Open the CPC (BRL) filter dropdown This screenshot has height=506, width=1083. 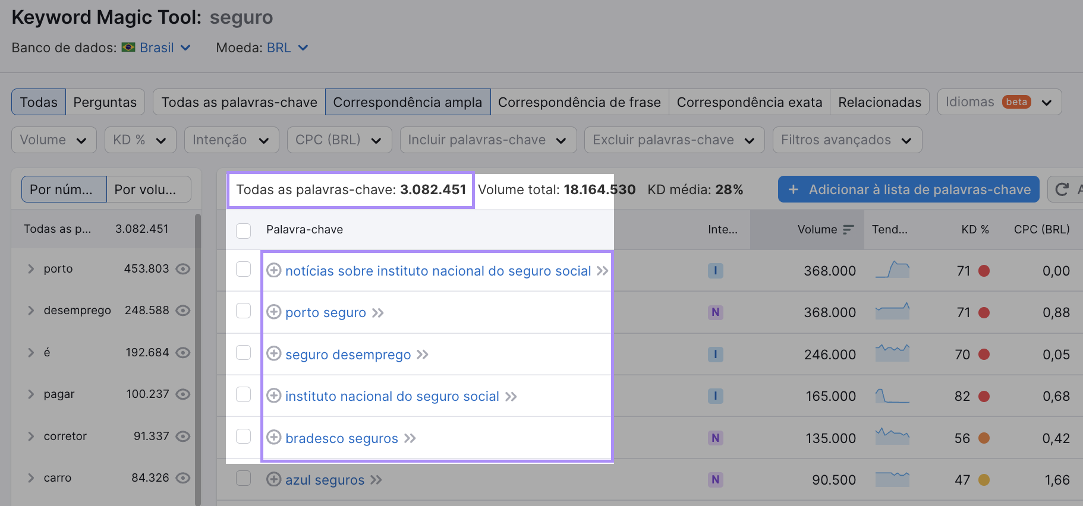click(339, 140)
